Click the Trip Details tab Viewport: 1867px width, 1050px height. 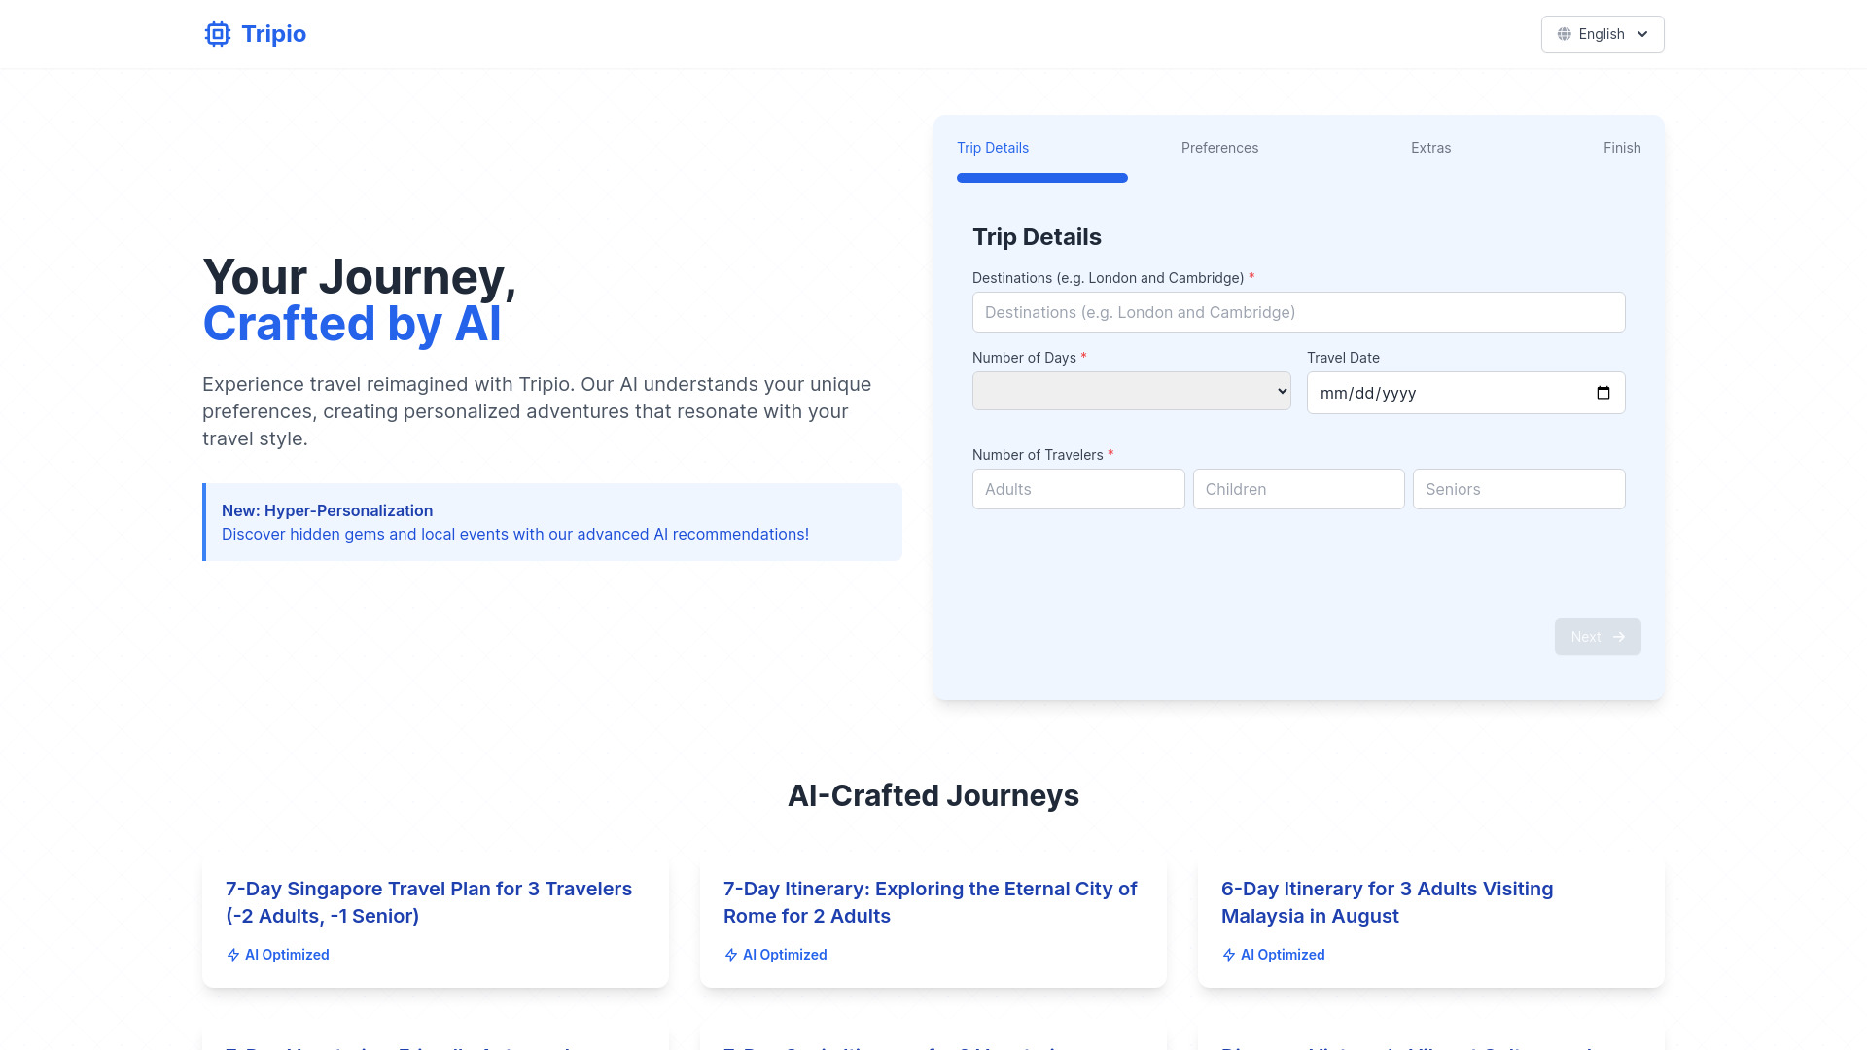(x=993, y=148)
